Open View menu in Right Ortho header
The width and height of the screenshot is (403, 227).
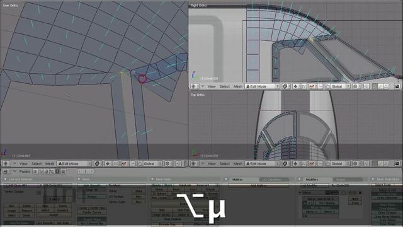coord(212,86)
